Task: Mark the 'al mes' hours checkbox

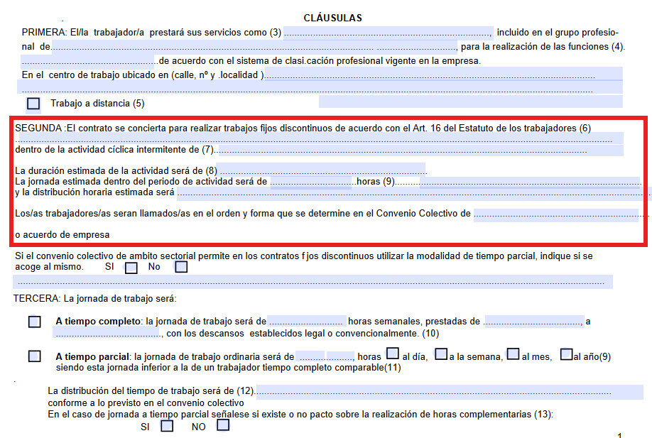Action: click(514, 354)
